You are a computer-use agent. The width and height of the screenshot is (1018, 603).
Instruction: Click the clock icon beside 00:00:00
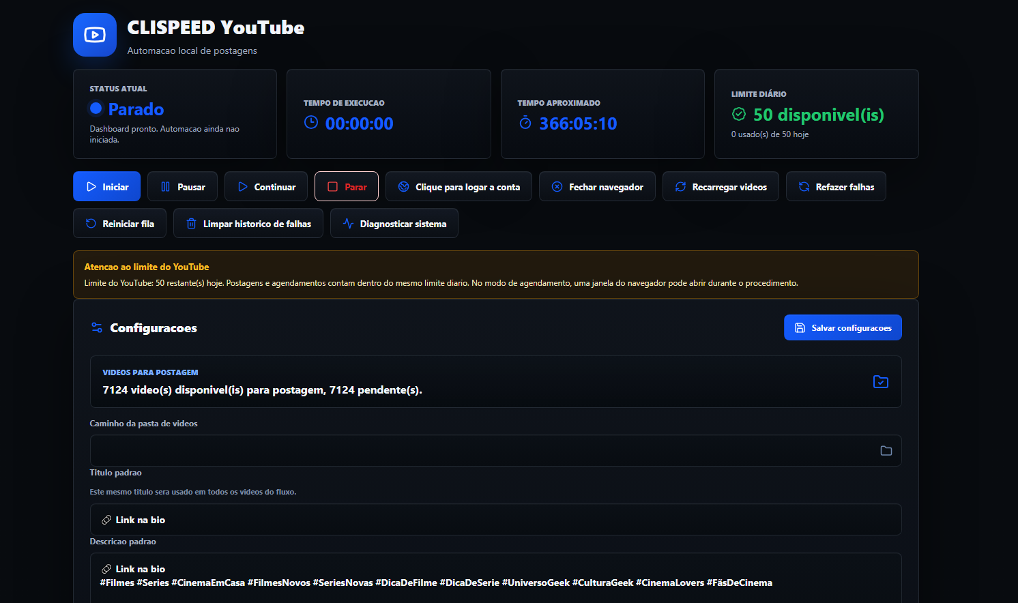click(x=311, y=123)
